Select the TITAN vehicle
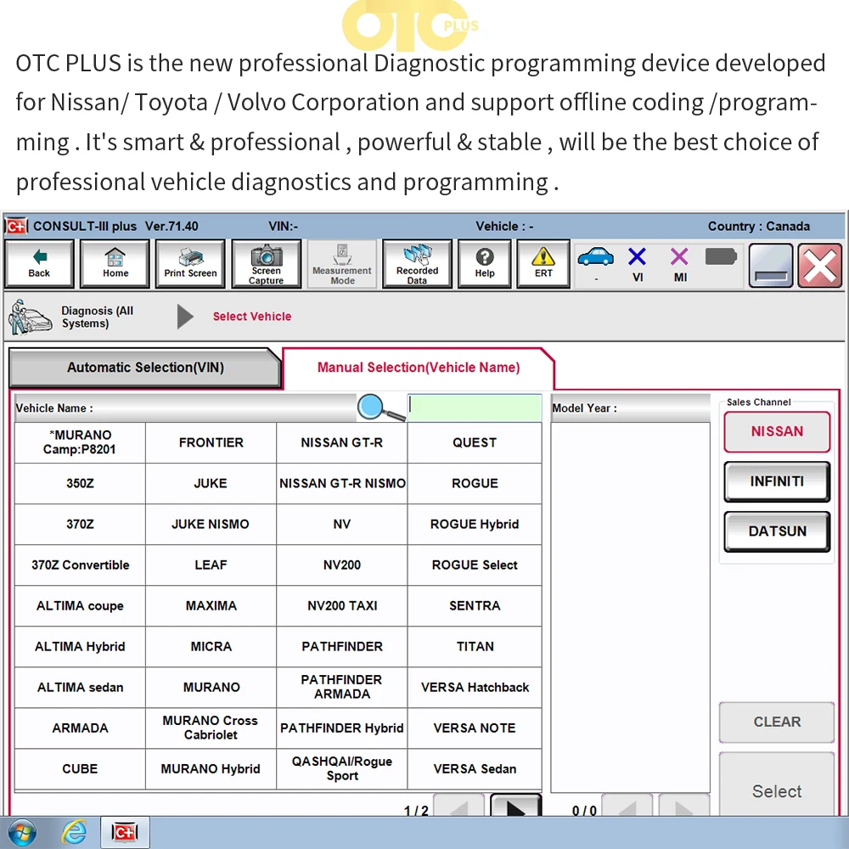Viewport: 849px width, 849px height. click(x=475, y=646)
